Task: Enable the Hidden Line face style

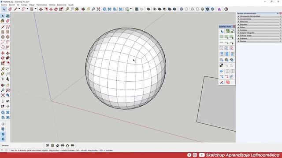Action: (x=197, y=9)
